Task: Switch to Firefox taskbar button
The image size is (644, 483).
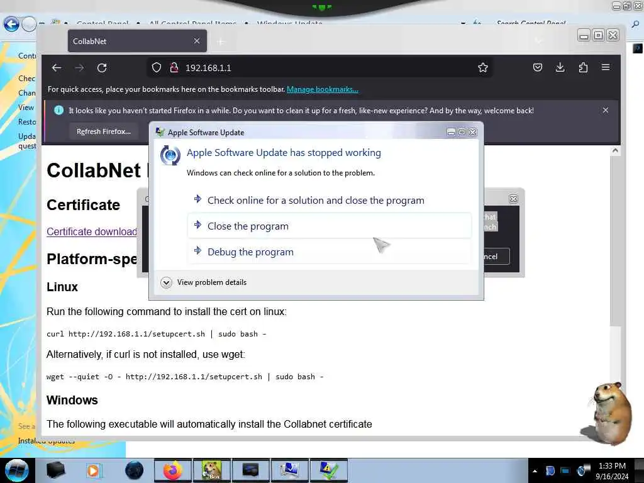Action: [173, 470]
